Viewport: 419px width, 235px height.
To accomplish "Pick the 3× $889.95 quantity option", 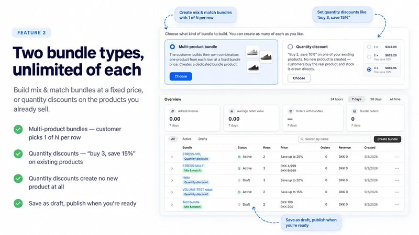I will (x=369, y=69).
